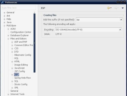The width and height of the screenshot is (127, 96).
Task: Open the back history dropdown arrow
Action: (111, 8)
